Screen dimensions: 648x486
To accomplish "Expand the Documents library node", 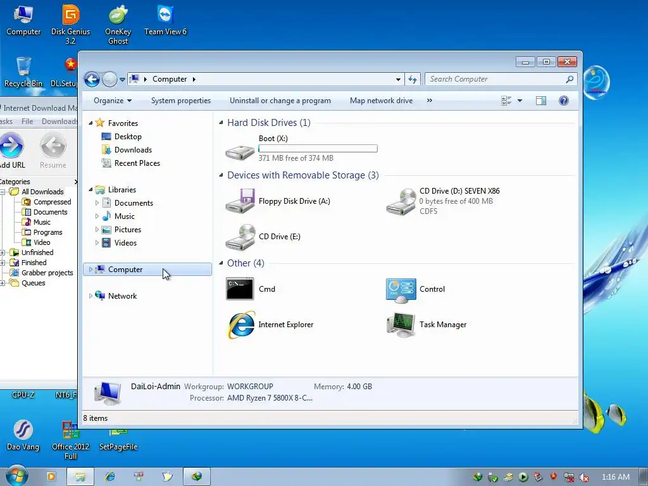I will pos(97,203).
